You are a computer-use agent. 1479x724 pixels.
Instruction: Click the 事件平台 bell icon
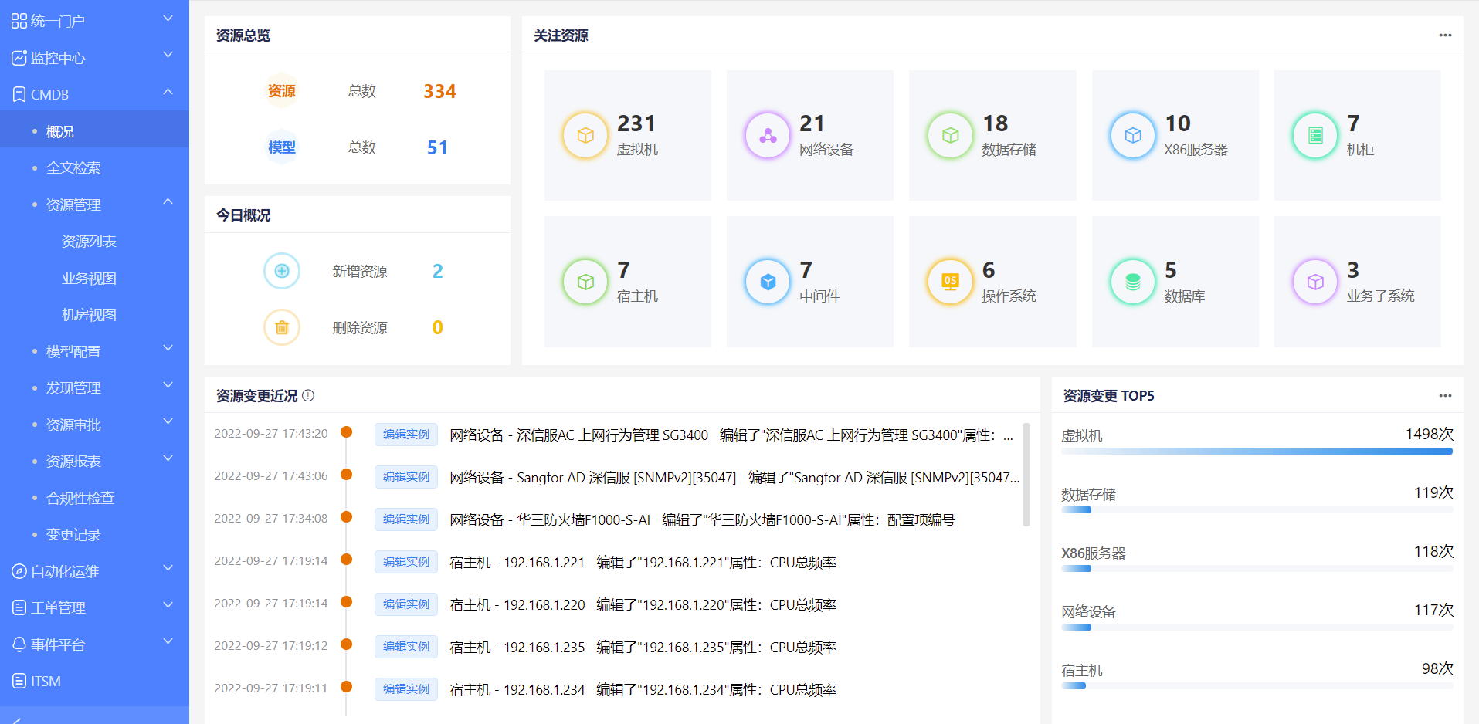pyautogui.click(x=19, y=644)
